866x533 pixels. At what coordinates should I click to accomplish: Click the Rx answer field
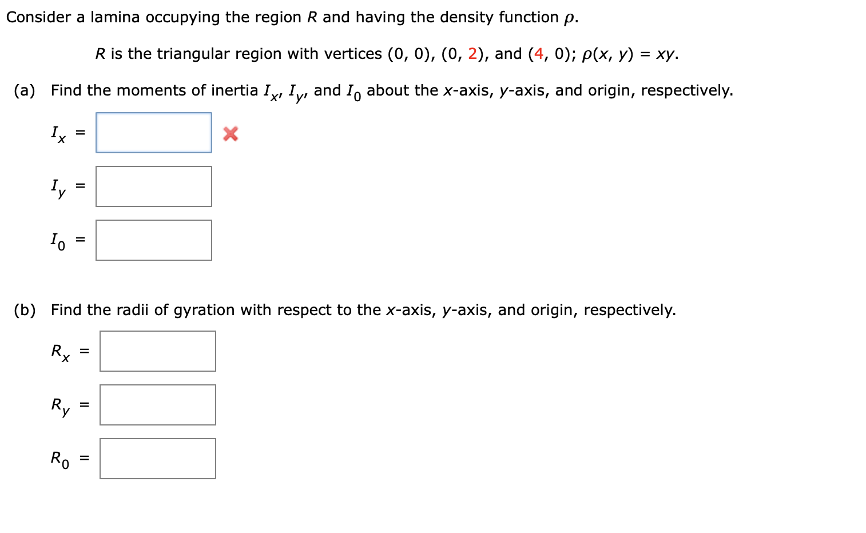click(157, 351)
